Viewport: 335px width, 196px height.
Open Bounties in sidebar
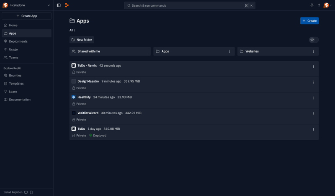click(26, 75)
